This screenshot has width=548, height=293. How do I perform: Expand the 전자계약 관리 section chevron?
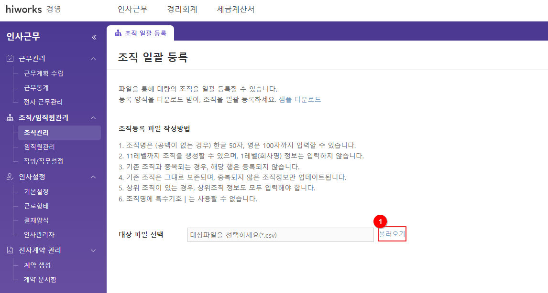point(93,251)
